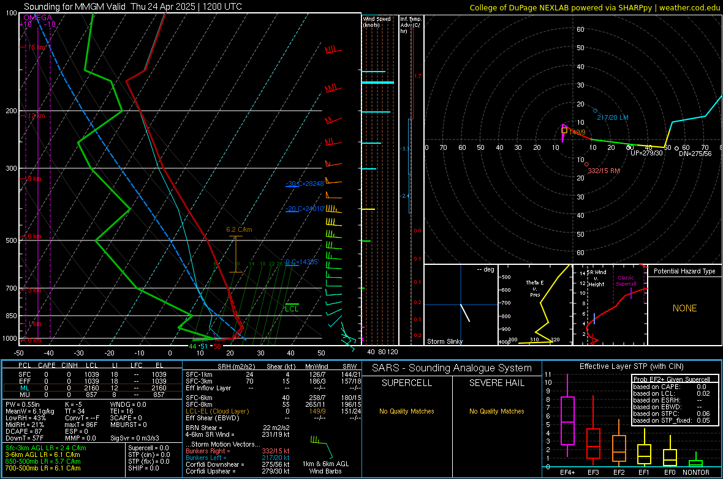Click the Wind Speed (knots) panel heading
This screenshot has width=723, height=479.
click(x=377, y=21)
